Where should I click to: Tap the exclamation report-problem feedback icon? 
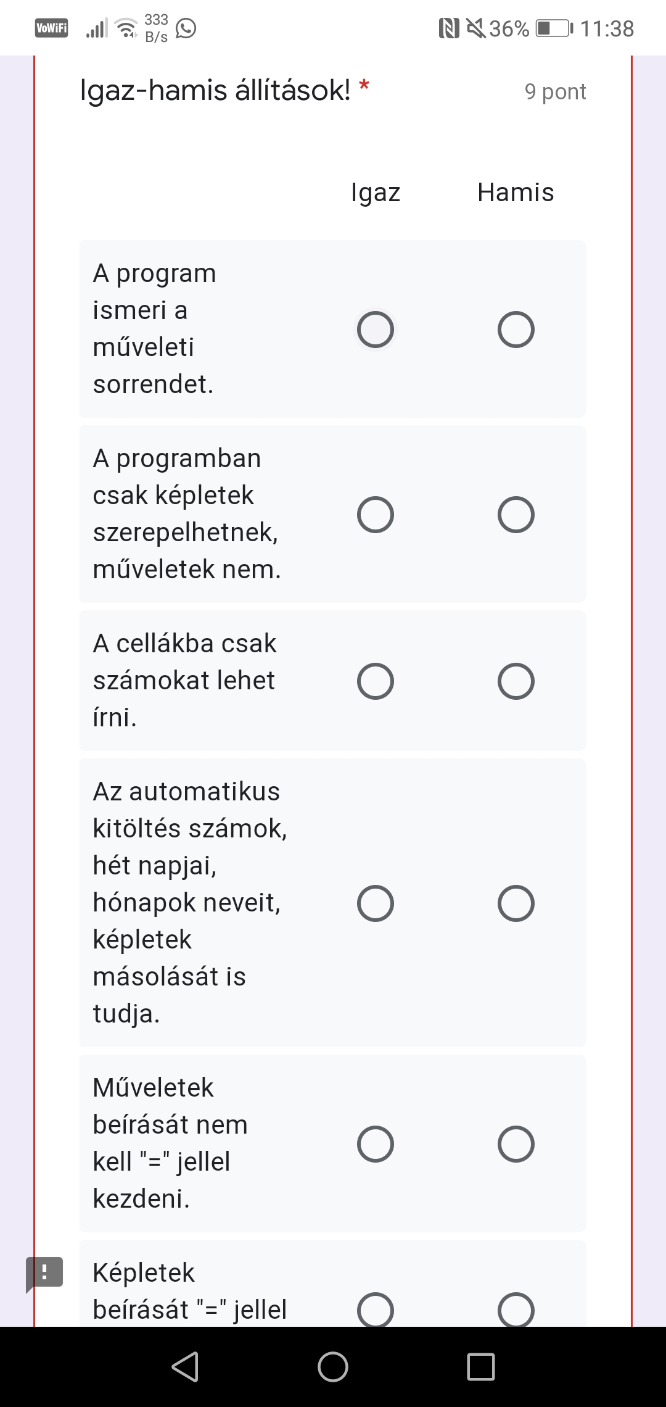tap(44, 1272)
